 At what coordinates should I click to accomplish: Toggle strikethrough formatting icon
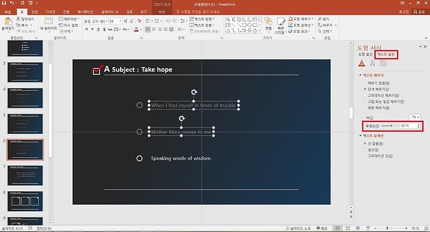[x=110, y=29]
